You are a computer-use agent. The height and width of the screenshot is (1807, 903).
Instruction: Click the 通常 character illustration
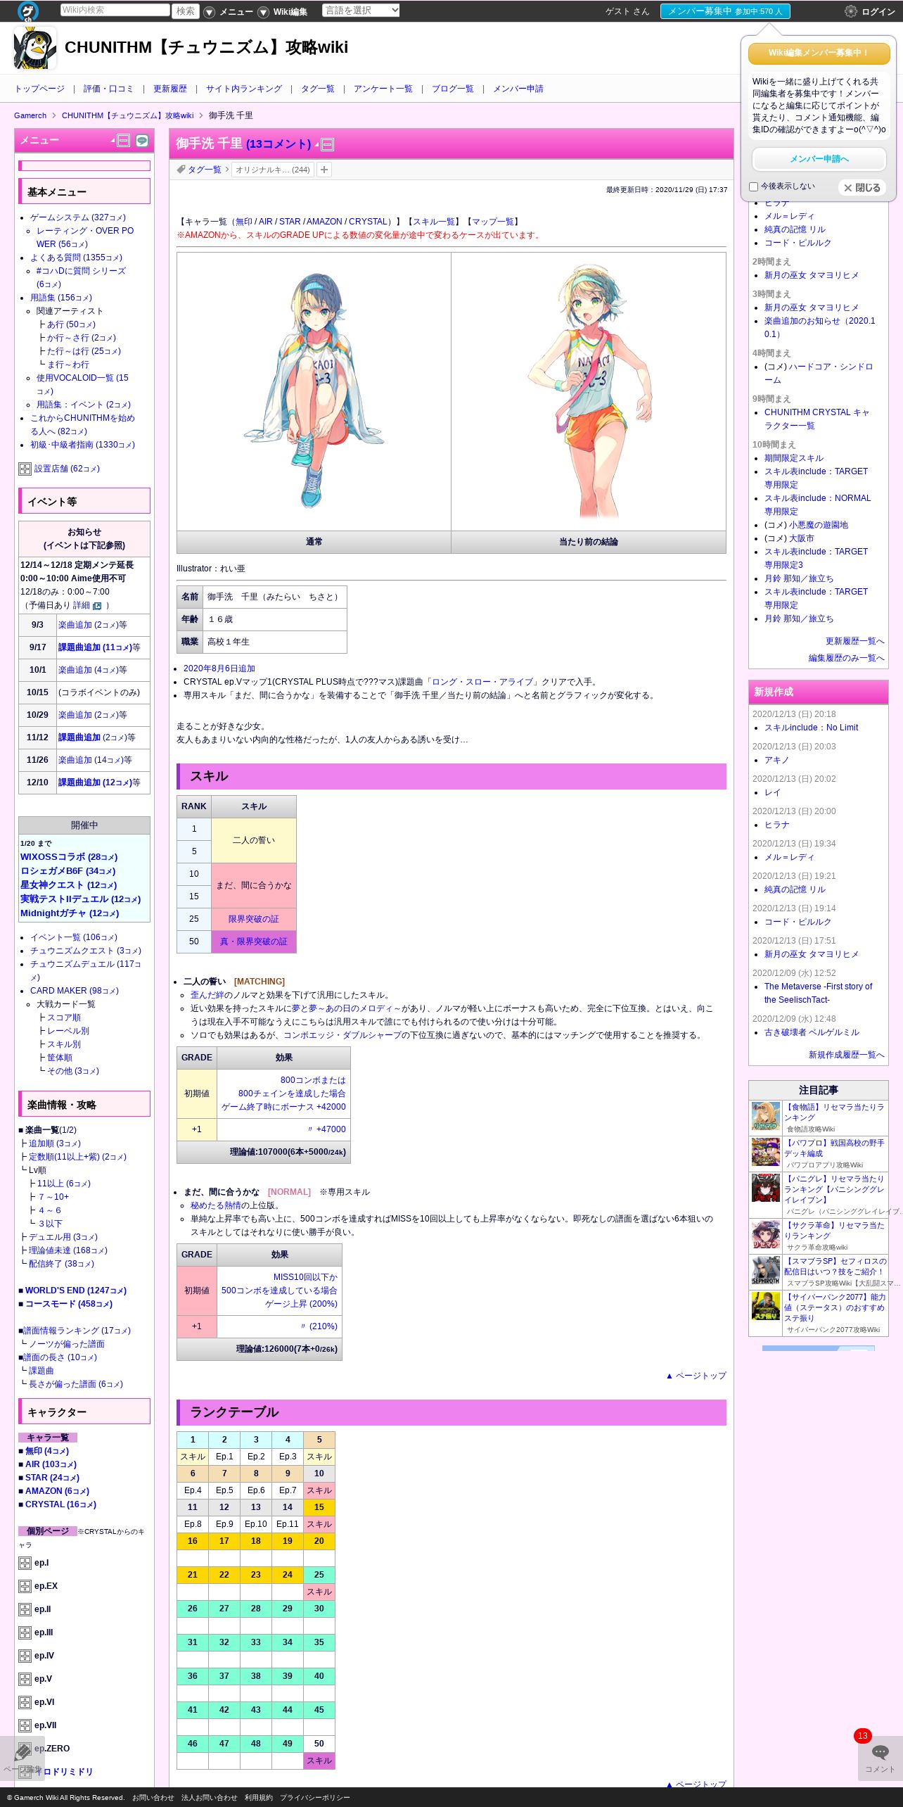click(314, 391)
